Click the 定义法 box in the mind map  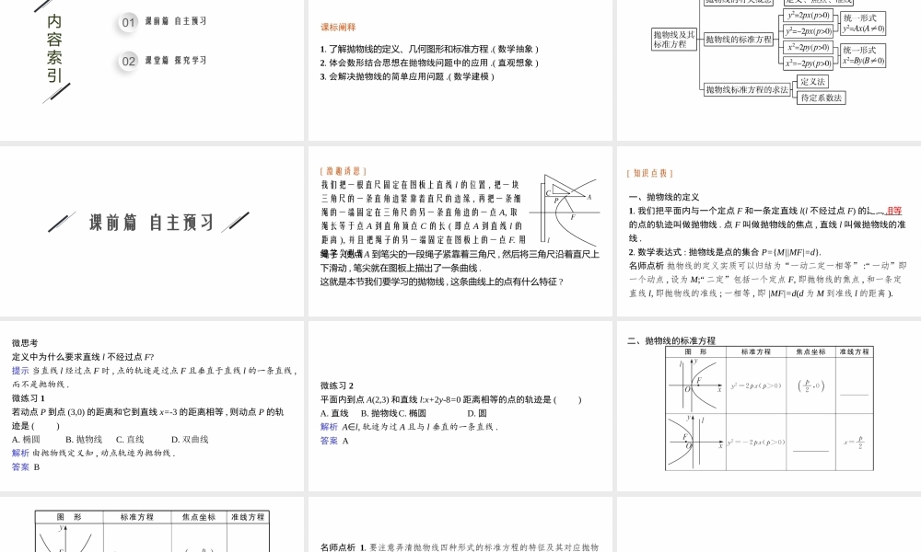(813, 82)
